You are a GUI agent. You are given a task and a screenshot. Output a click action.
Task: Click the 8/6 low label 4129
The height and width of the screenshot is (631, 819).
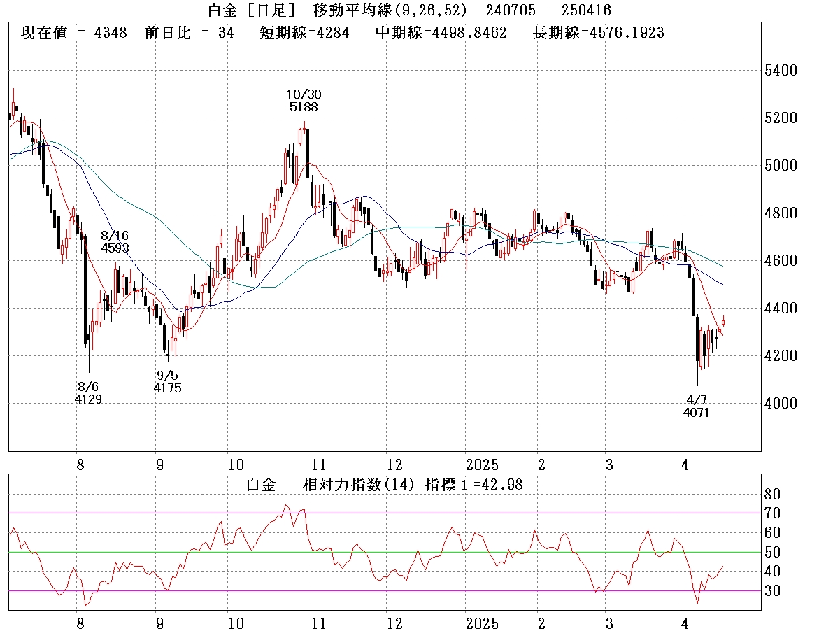(88, 399)
